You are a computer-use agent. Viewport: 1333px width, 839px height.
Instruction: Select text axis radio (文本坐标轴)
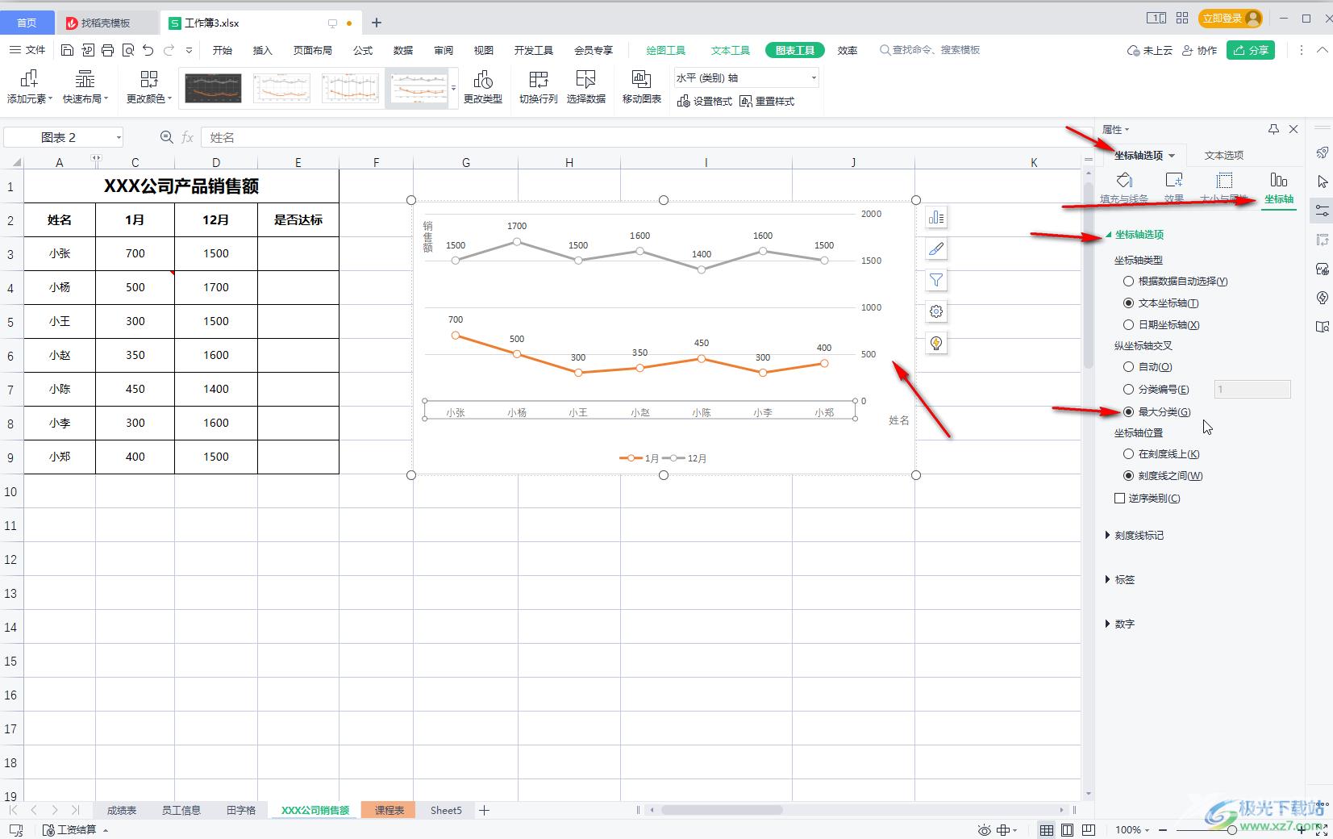(1129, 303)
